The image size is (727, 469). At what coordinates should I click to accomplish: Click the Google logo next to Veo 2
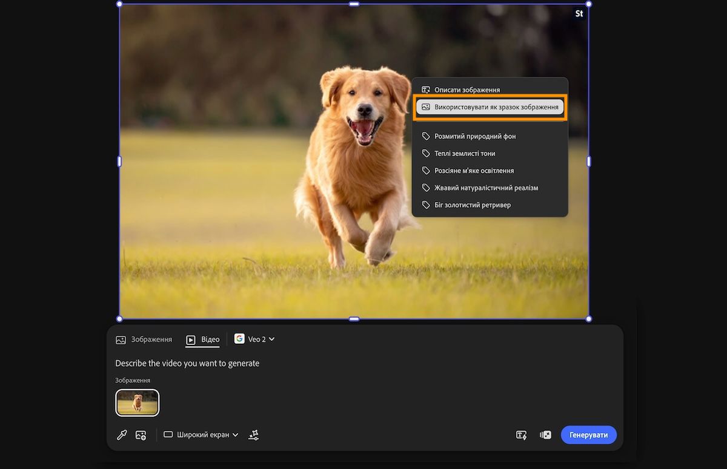click(x=239, y=339)
